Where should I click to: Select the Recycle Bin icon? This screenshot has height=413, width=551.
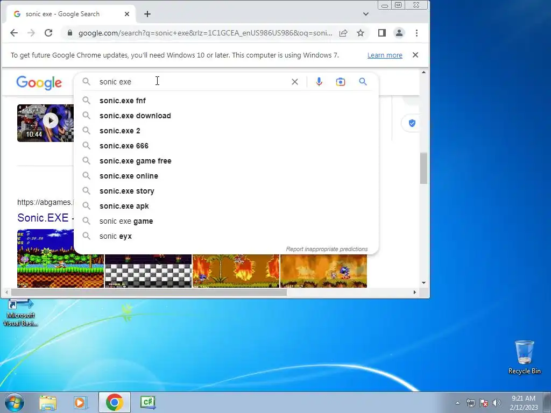point(524,357)
